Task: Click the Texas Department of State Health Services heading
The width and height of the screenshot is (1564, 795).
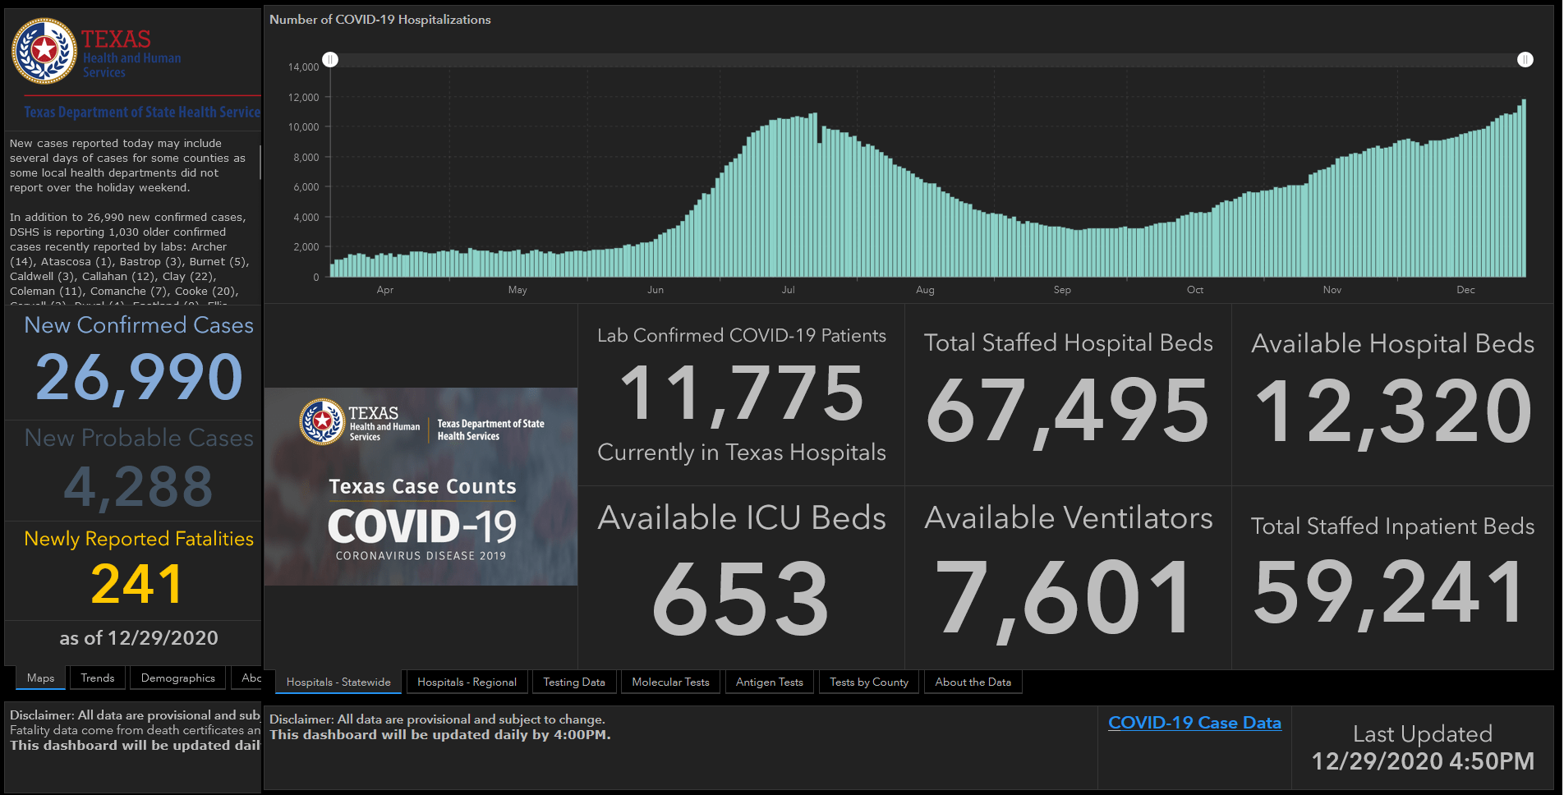Action: 142,113
